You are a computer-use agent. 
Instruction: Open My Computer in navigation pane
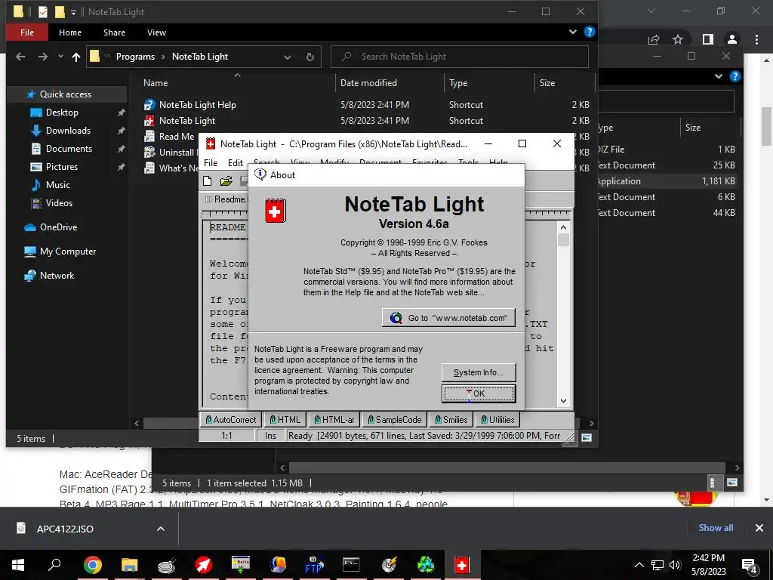coord(67,251)
